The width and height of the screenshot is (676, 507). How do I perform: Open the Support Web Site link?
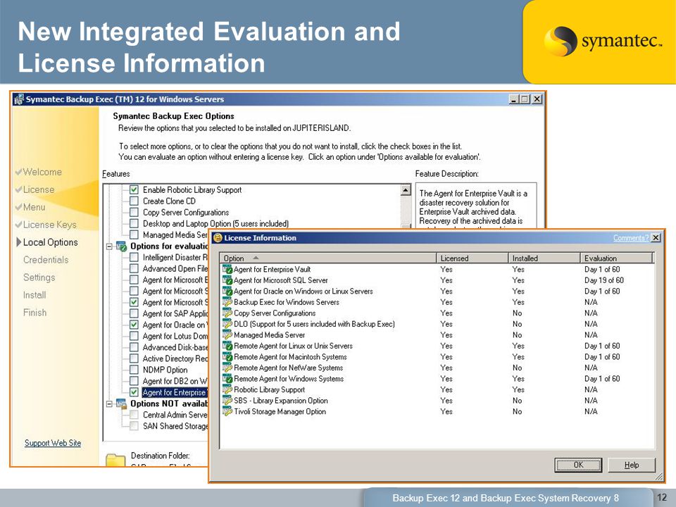coord(53,443)
